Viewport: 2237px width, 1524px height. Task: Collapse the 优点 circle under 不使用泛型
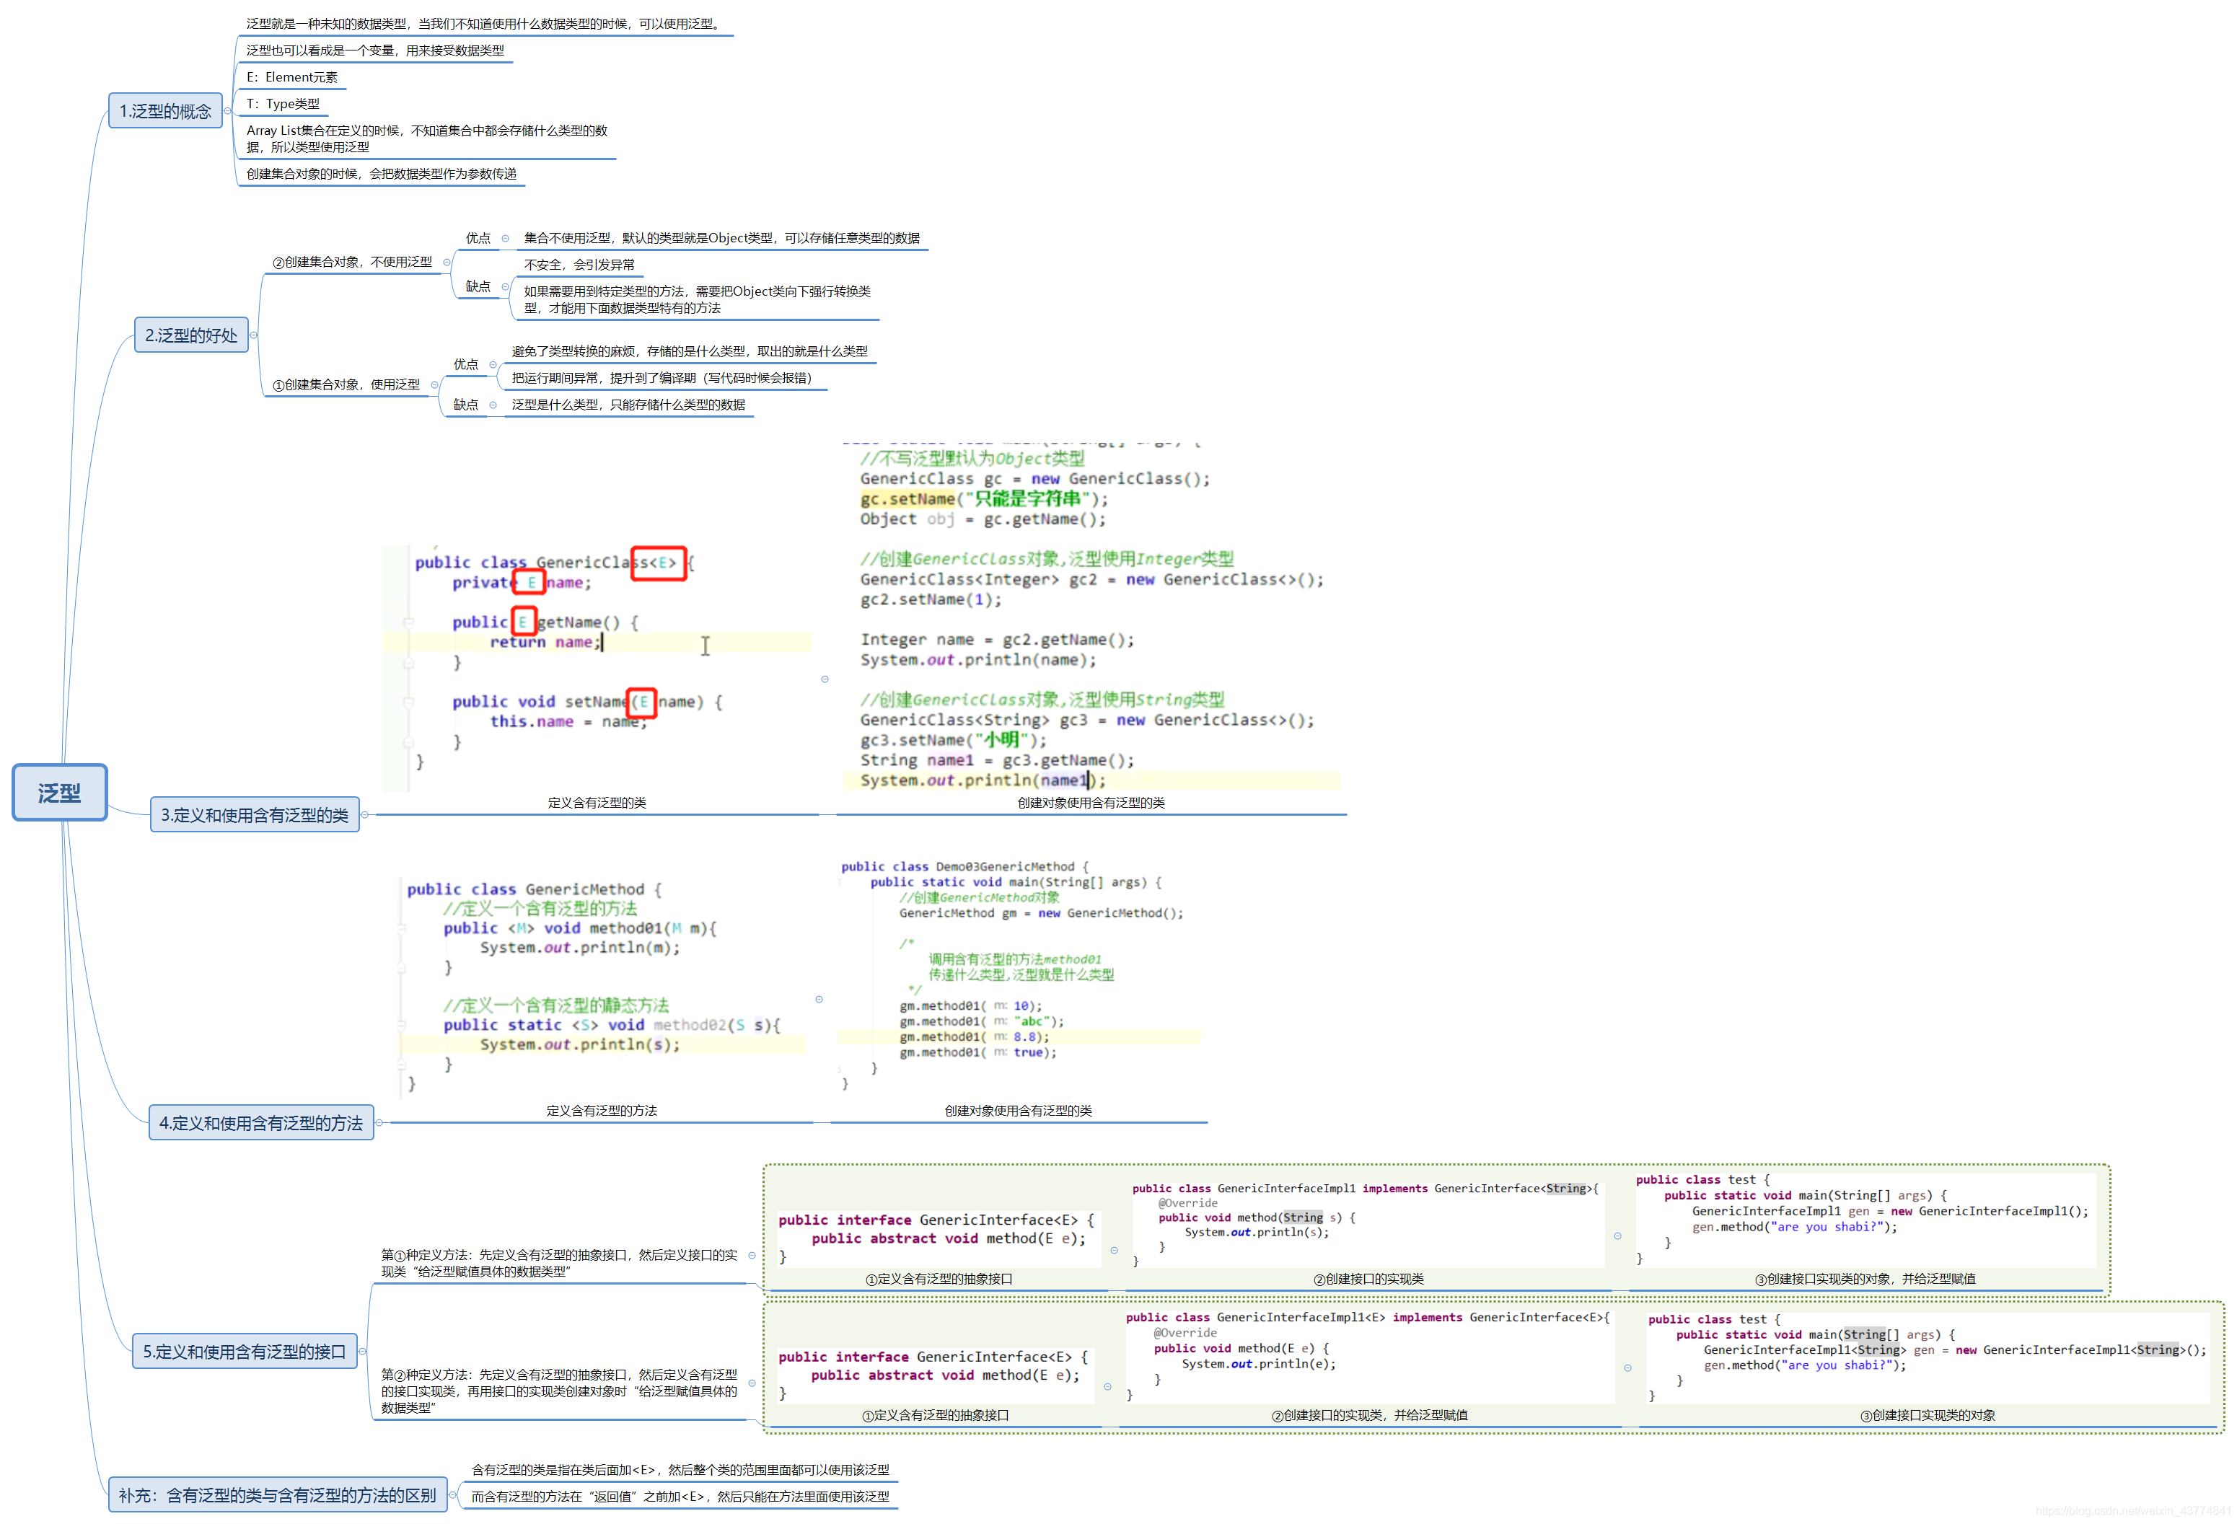tap(504, 237)
